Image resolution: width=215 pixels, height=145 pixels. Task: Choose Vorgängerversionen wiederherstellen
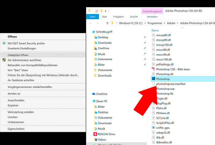pyautogui.click(x=44, y=87)
